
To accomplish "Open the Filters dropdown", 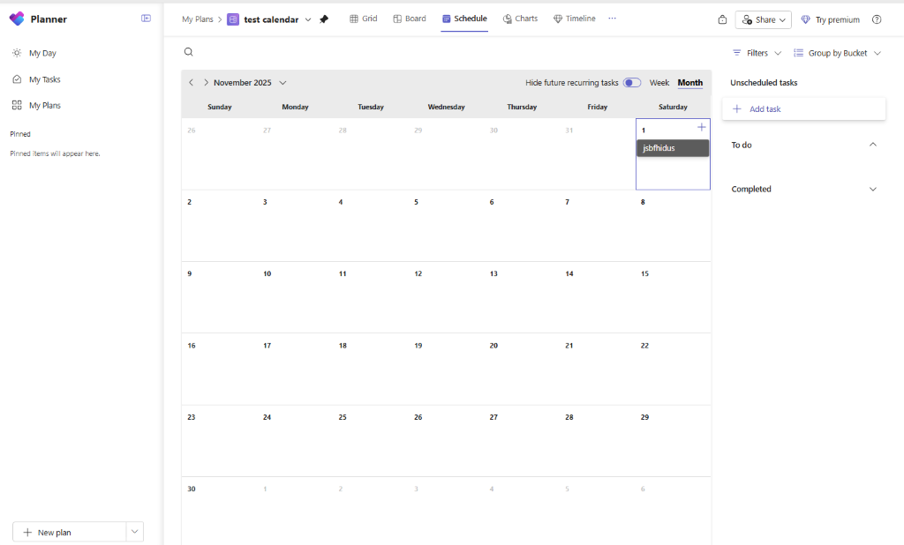I will [x=757, y=53].
